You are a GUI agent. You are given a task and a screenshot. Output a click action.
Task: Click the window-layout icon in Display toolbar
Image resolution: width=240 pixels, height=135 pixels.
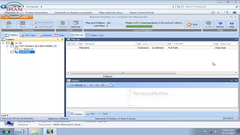111,85
